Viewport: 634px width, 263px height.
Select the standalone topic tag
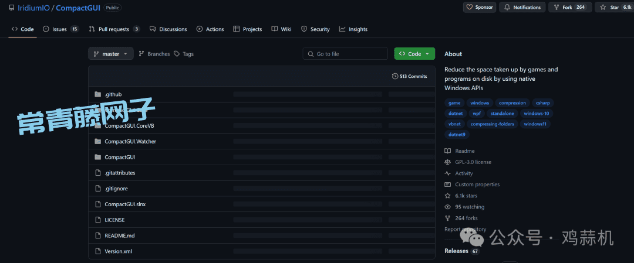(x=502, y=114)
